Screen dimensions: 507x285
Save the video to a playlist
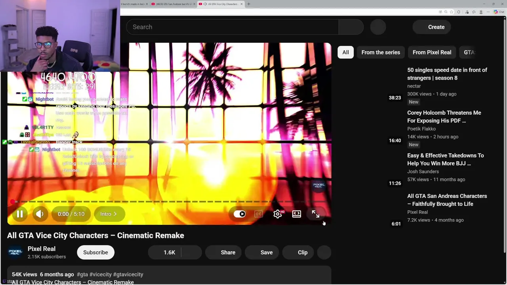(x=262, y=252)
